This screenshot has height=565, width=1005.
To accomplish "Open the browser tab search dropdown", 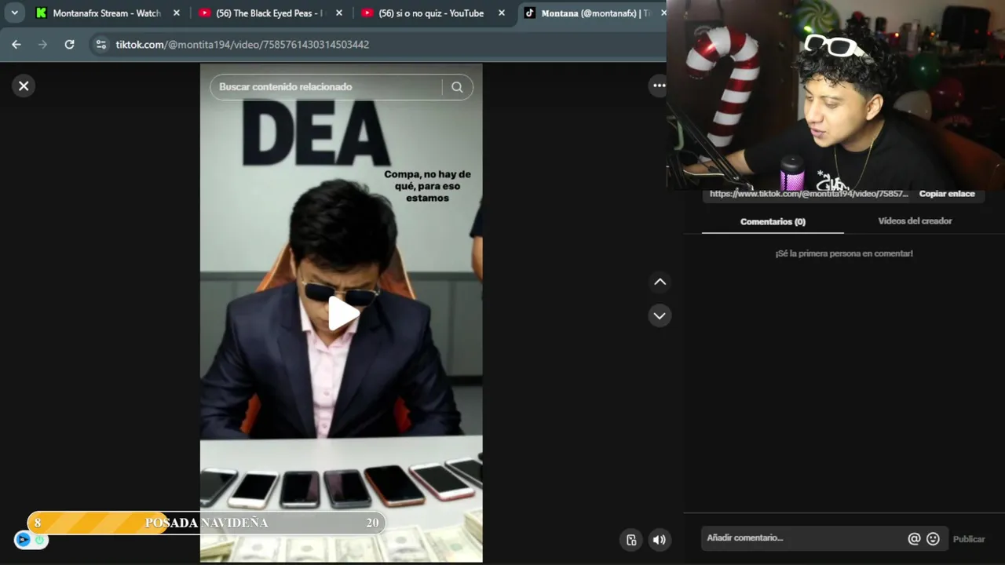I will click(14, 13).
